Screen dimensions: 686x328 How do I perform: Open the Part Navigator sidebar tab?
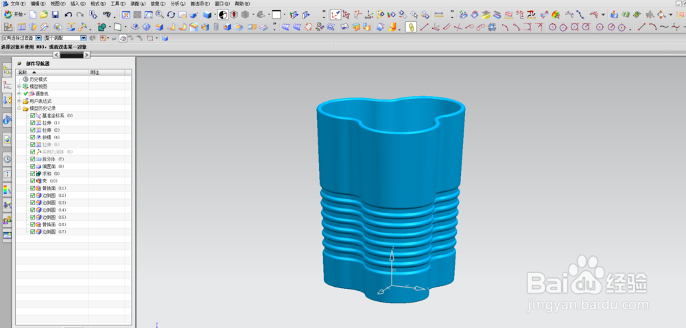pos(7,85)
